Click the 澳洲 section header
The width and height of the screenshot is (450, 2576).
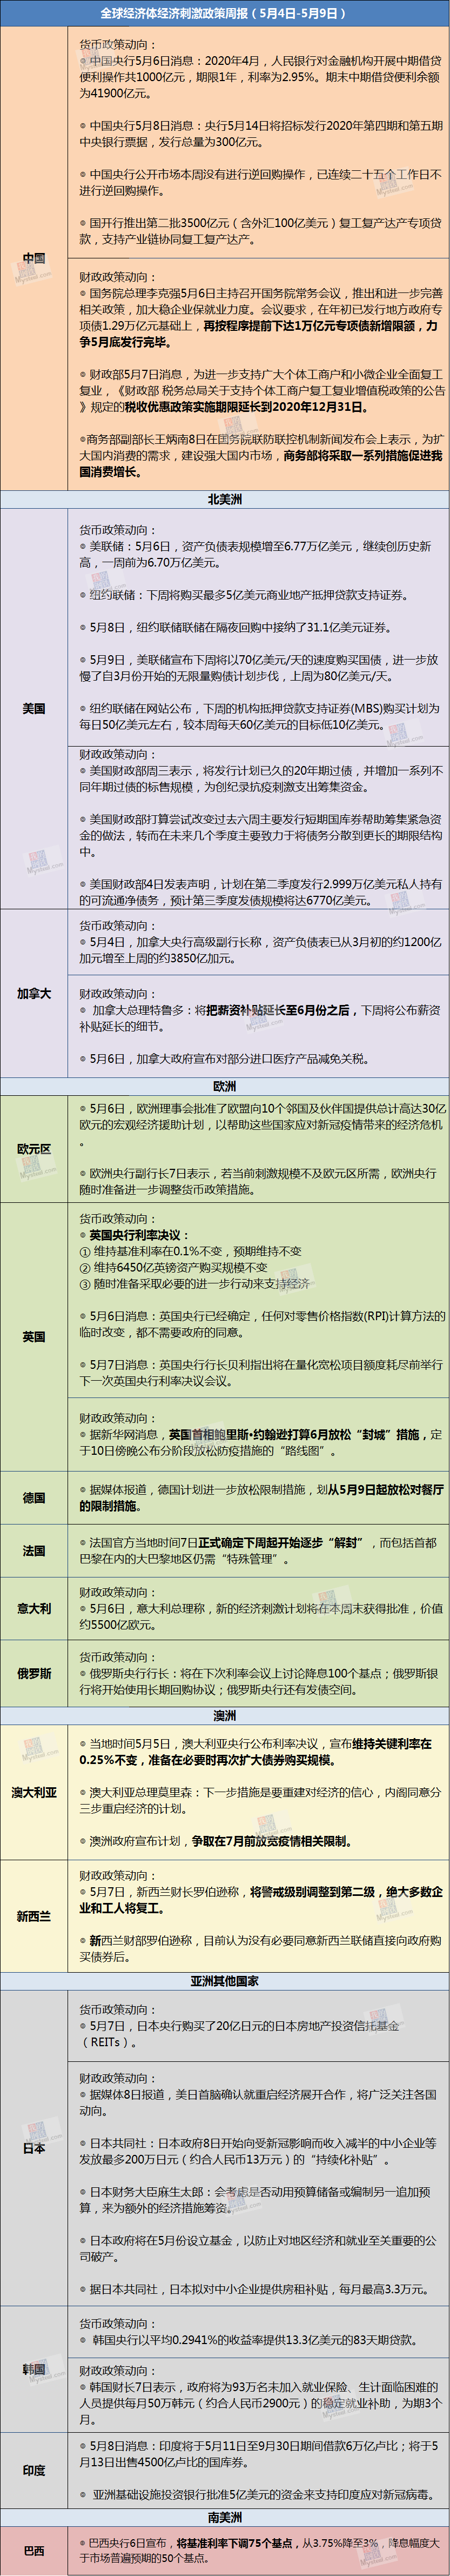coord(224,1715)
